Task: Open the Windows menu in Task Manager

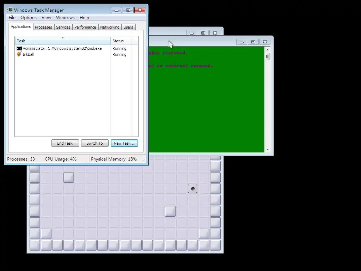Action: (x=65, y=18)
